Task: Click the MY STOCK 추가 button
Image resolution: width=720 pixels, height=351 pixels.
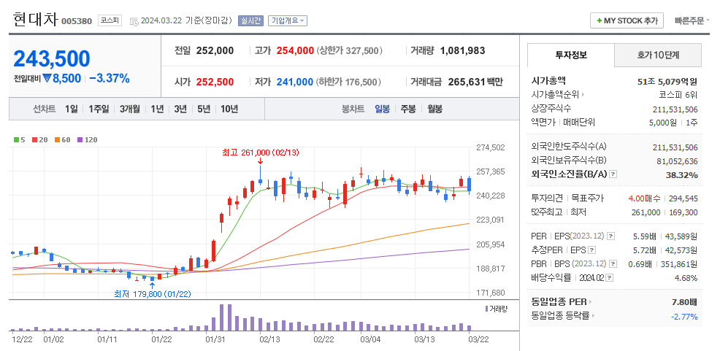Action: (x=627, y=20)
